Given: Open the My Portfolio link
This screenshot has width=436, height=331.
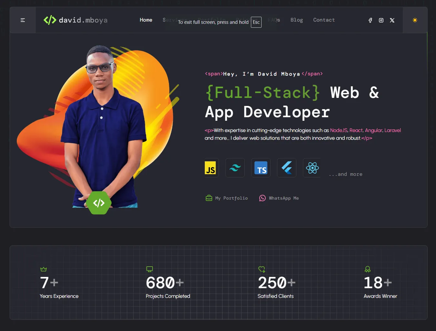Looking at the screenshot, I should (227, 198).
